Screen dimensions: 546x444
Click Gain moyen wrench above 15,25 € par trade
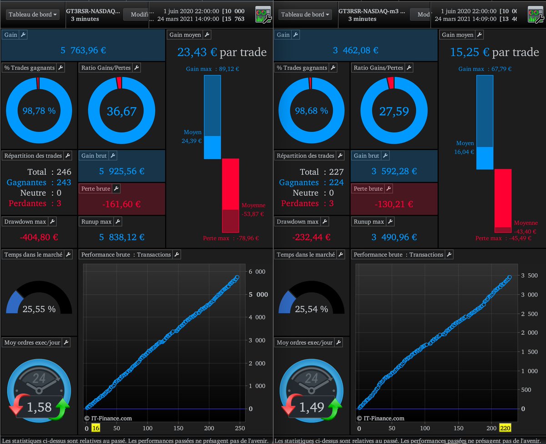[x=480, y=35]
